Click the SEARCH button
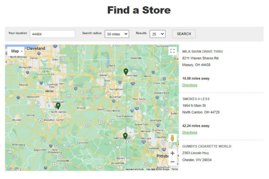This screenshot has height=179, width=269. pos(184,34)
